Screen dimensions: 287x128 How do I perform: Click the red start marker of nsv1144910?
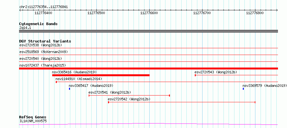(56, 82)
